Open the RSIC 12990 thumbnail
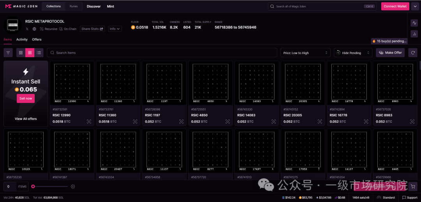The width and height of the screenshot is (421, 202). point(72,83)
